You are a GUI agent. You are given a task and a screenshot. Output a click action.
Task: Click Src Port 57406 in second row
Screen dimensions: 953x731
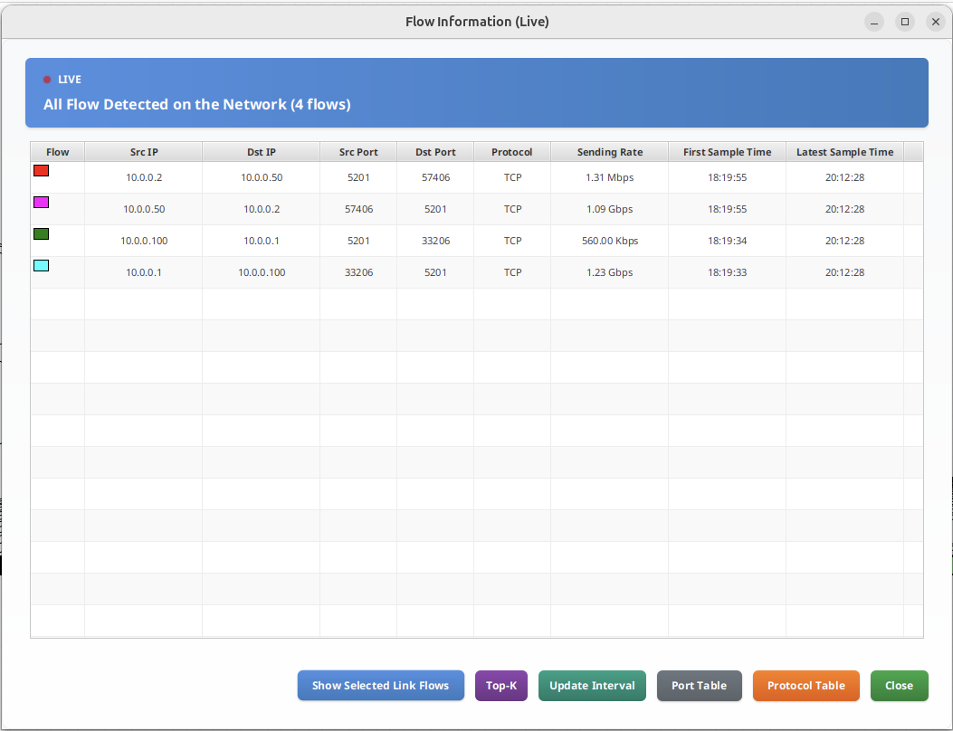tap(358, 209)
